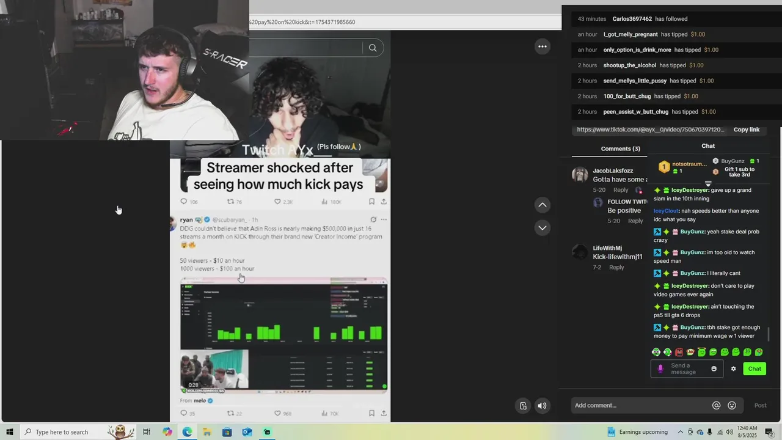Image resolution: width=782 pixels, height=440 pixels.
Task: Click the green Chat send button
Action: [x=755, y=369]
